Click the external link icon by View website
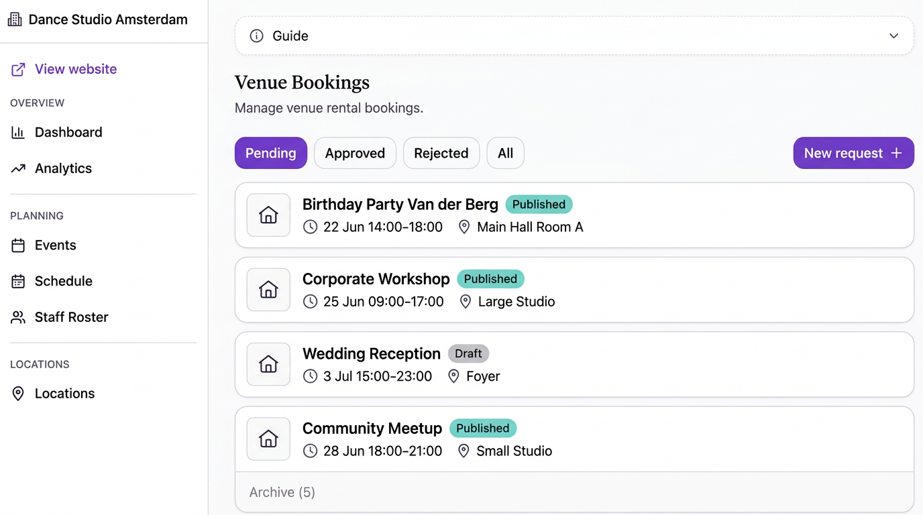The width and height of the screenshot is (923, 515). coord(18,69)
